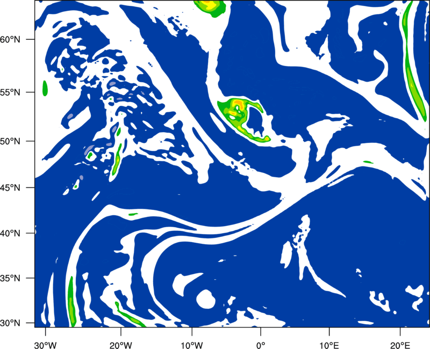The height and width of the screenshot is (349, 430).
Task: Click the 30°N latitude label
Action: tap(10, 323)
